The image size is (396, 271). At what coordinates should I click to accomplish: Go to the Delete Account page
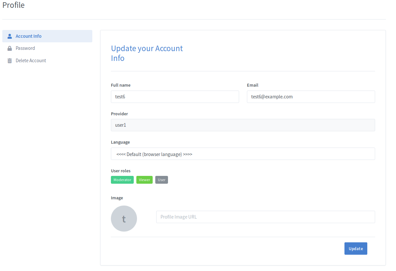(31, 61)
